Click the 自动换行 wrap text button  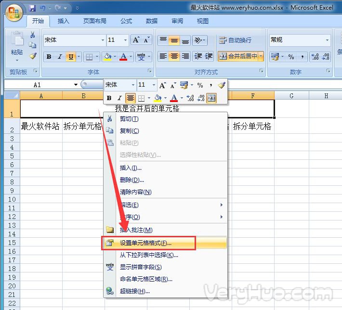[235, 40]
